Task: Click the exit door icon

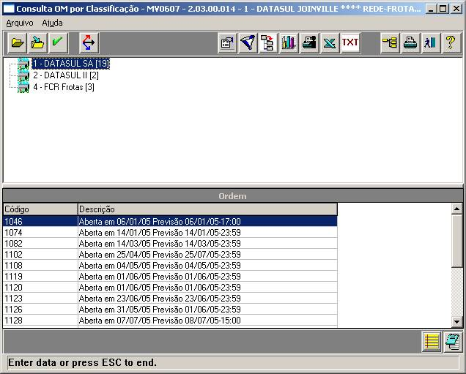Action: [x=431, y=43]
